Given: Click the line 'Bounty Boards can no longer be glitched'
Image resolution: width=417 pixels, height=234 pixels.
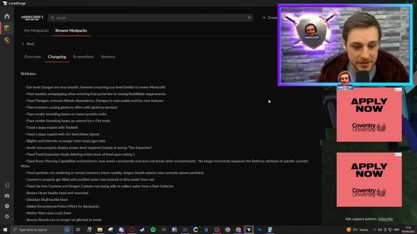Looking at the screenshot, I should [63, 220].
